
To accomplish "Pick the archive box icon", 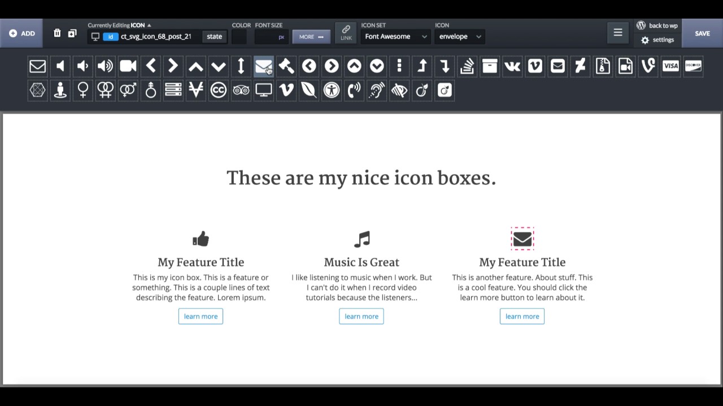I will [489, 67].
